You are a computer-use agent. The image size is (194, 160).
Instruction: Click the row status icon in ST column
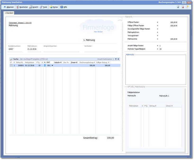(11, 65)
